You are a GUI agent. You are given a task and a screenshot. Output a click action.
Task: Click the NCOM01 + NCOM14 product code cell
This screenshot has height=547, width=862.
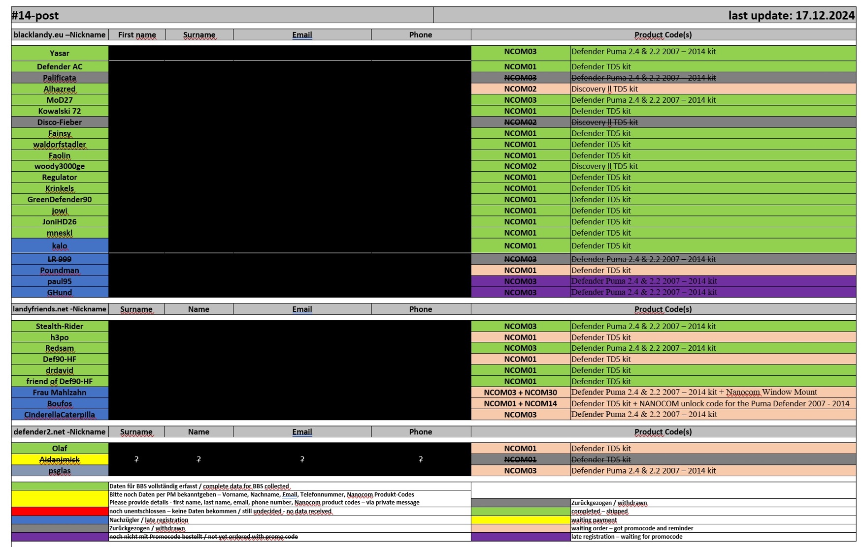click(521, 403)
